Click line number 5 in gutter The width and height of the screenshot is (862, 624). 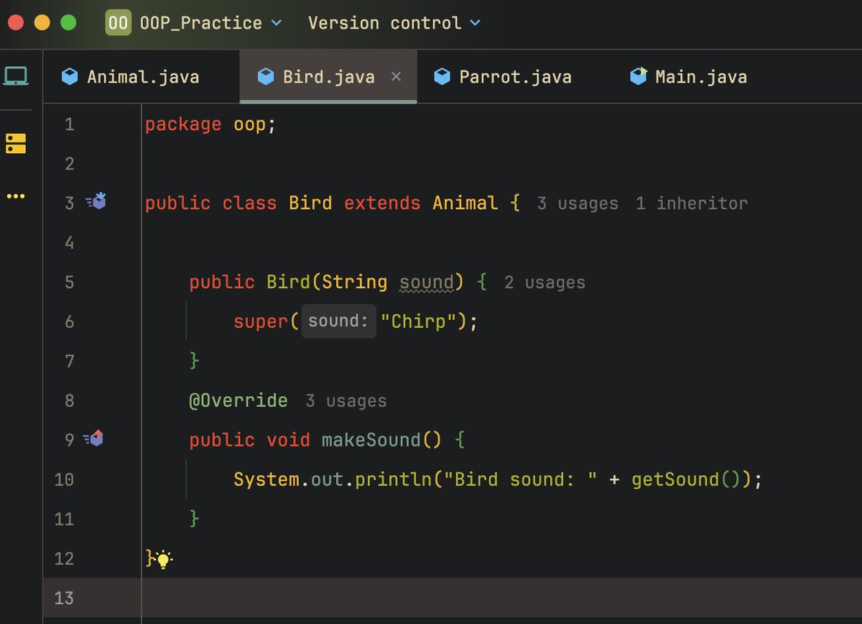(69, 282)
